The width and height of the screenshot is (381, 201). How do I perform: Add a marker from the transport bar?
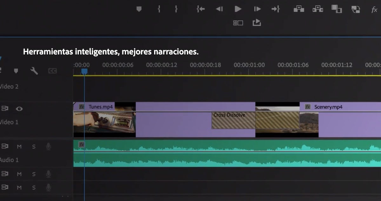click(x=139, y=9)
